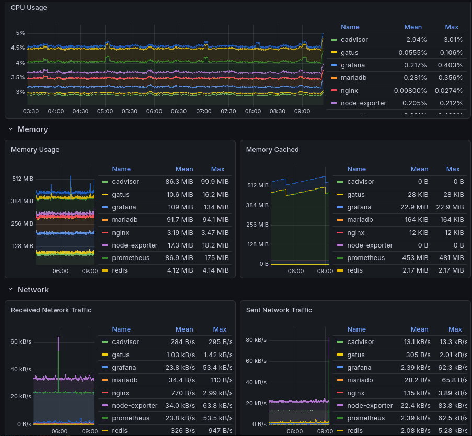Toggle mariadb series in Received Network legend
Viewport: 472px width, 436px height.
tap(125, 380)
